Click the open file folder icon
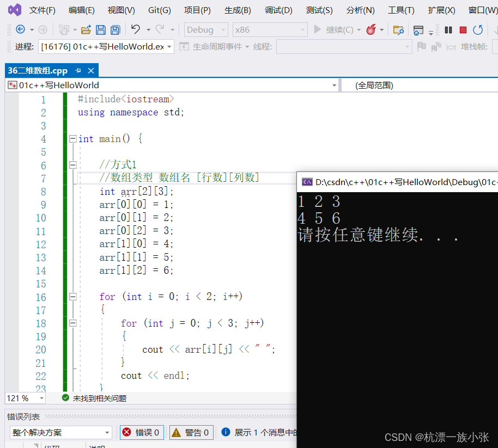 click(86, 30)
